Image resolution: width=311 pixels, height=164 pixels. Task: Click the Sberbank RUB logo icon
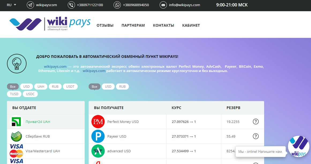pyautogui.click(x=16, y=136)
